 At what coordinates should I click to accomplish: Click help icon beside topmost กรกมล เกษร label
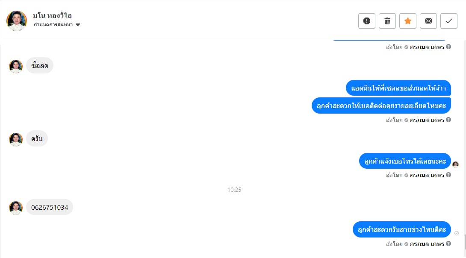448,47
